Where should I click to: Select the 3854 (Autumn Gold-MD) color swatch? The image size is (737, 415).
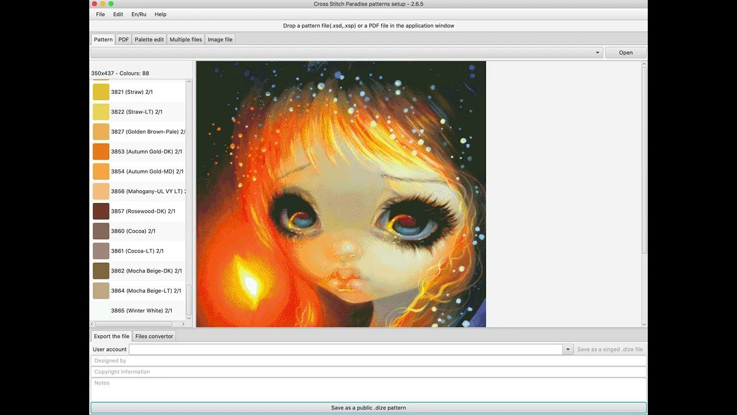(x=101, y=172)
